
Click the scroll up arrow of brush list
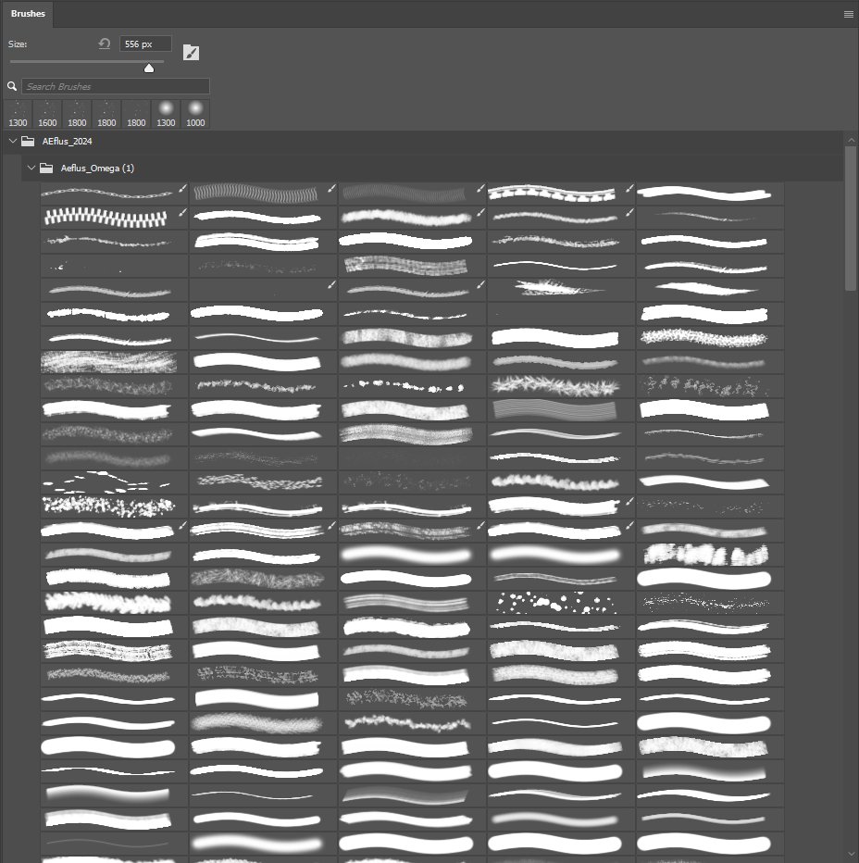pos(851,140)
